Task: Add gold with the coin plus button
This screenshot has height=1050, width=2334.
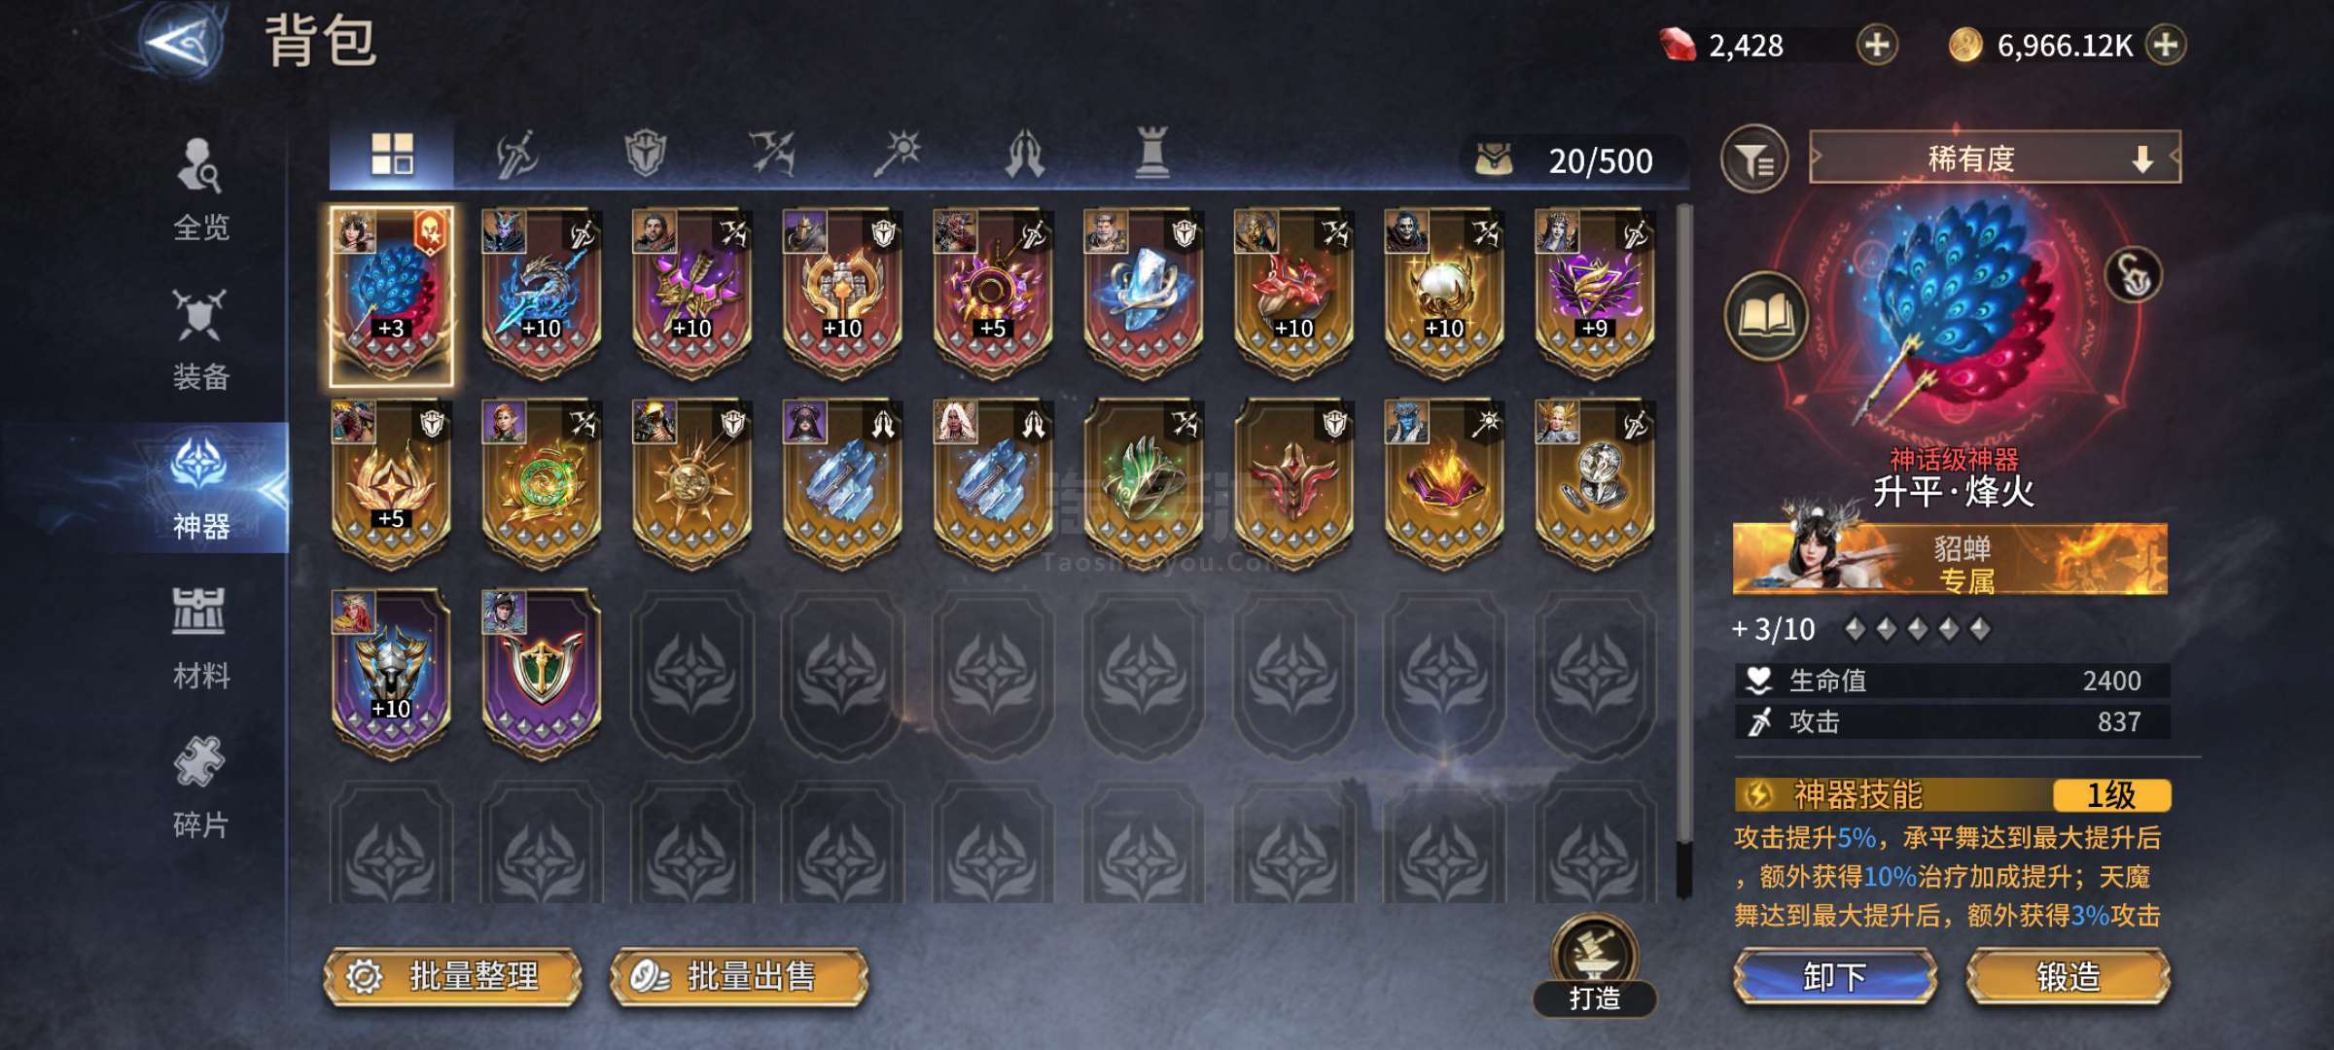Action: pos(2165,46)
